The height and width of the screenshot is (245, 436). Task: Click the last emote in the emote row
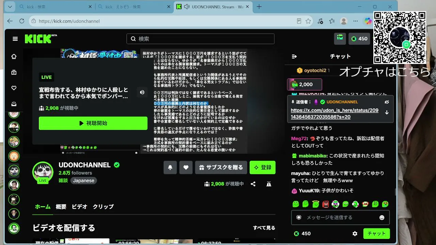click(385, 204)
